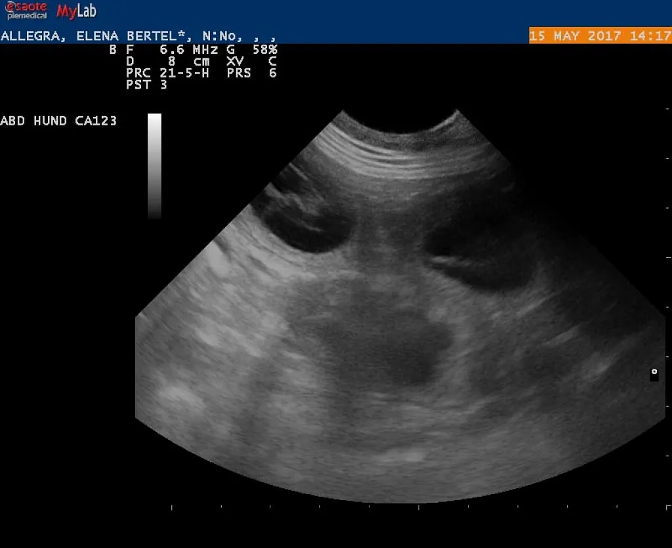Click the PST 3 parameter
Image resolution: width=672 pixels, height=548 pixels.
click(146, 85)
